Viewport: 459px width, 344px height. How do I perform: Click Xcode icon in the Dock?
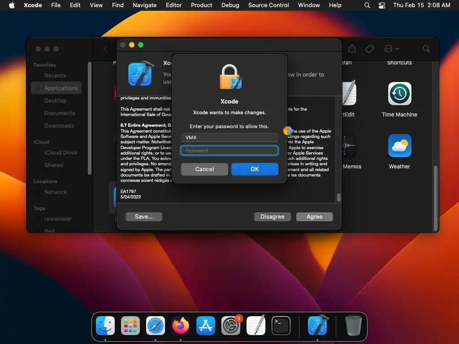pyautogui.click(x=318, y=326)
